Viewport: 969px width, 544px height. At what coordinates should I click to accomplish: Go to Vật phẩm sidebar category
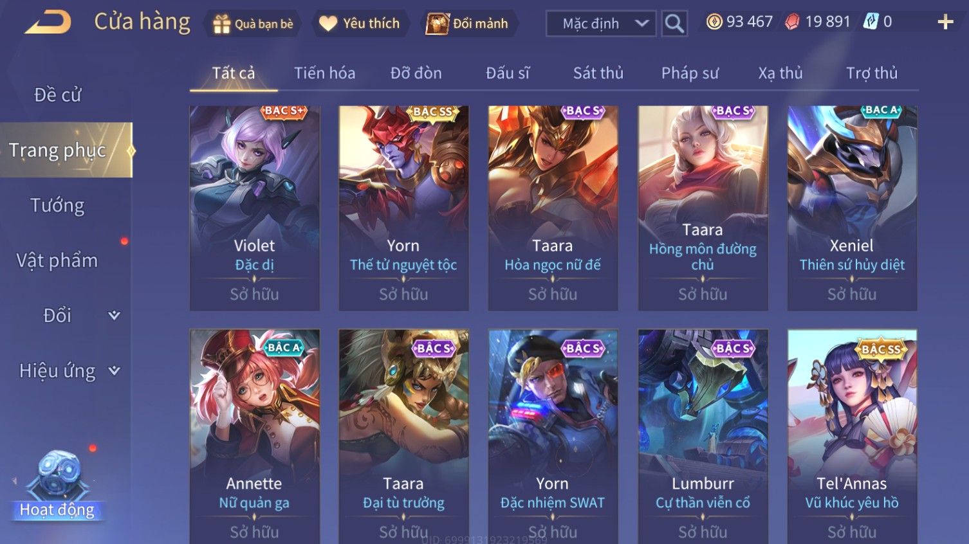coord(57,260)
